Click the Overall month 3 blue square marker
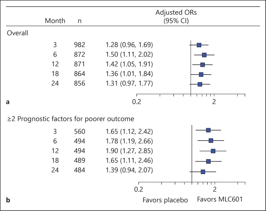This screenshot has height=211, width=266. click(199, 45)
